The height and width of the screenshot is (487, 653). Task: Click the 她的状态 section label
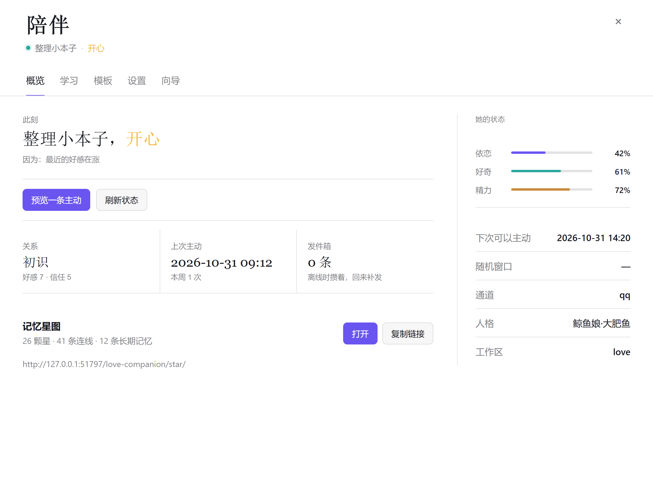490,119
